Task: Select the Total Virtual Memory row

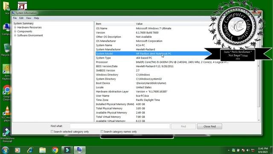Action: pyautogui.click(x=176, y=117)
